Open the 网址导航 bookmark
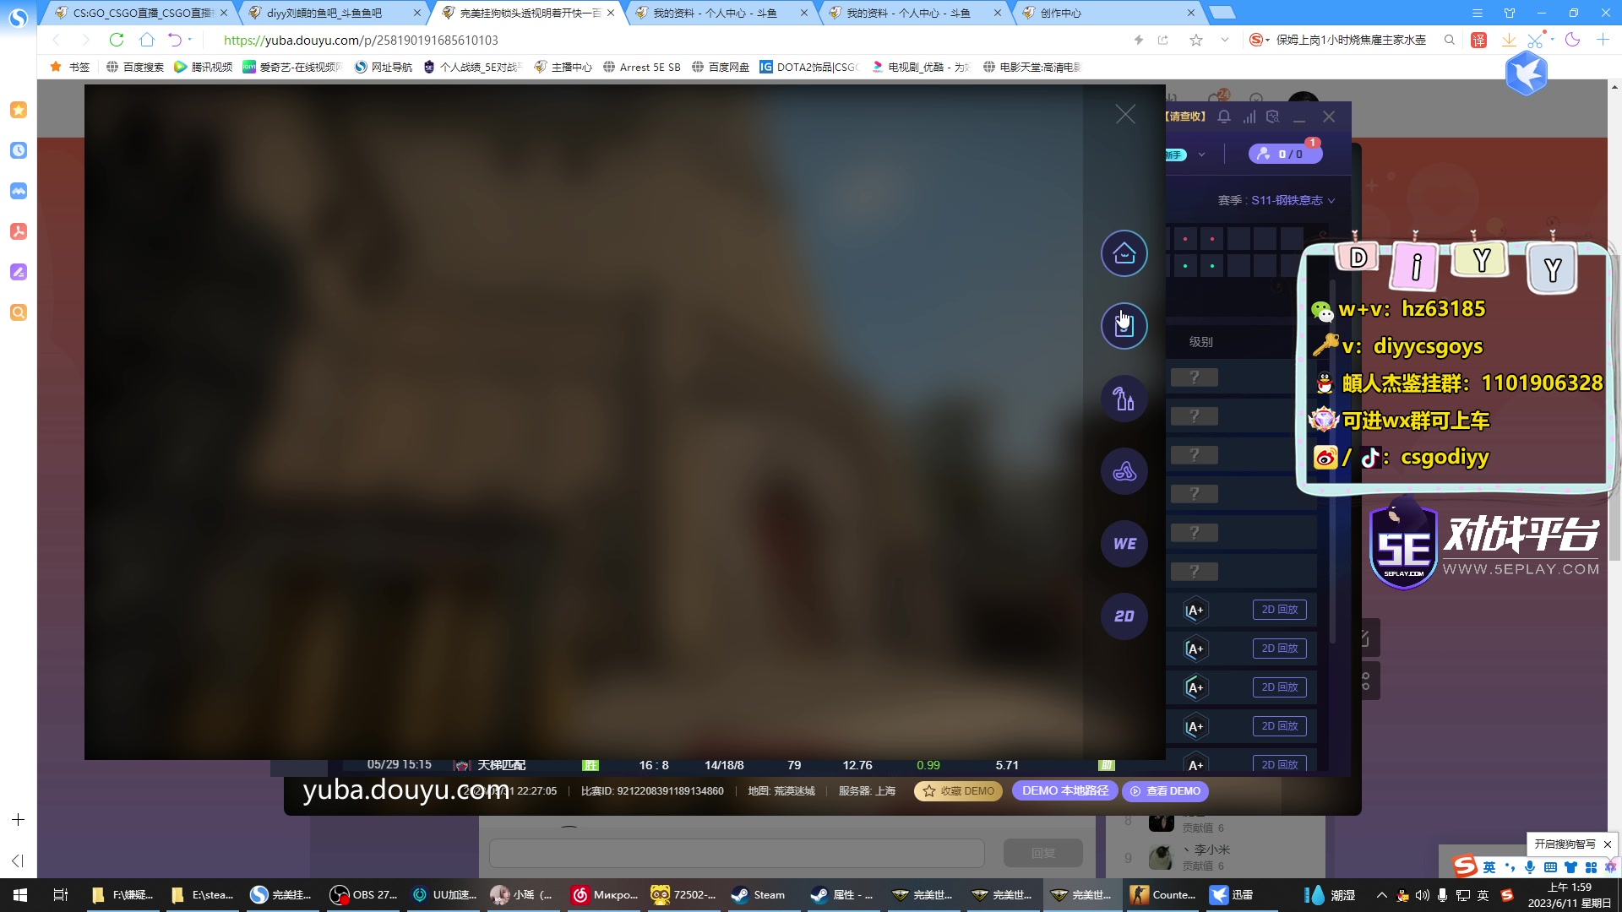1622x912 pixels. pos(384,67)
